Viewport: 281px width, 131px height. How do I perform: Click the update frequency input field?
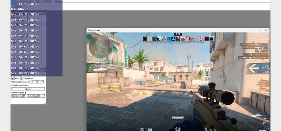[34, 82]
